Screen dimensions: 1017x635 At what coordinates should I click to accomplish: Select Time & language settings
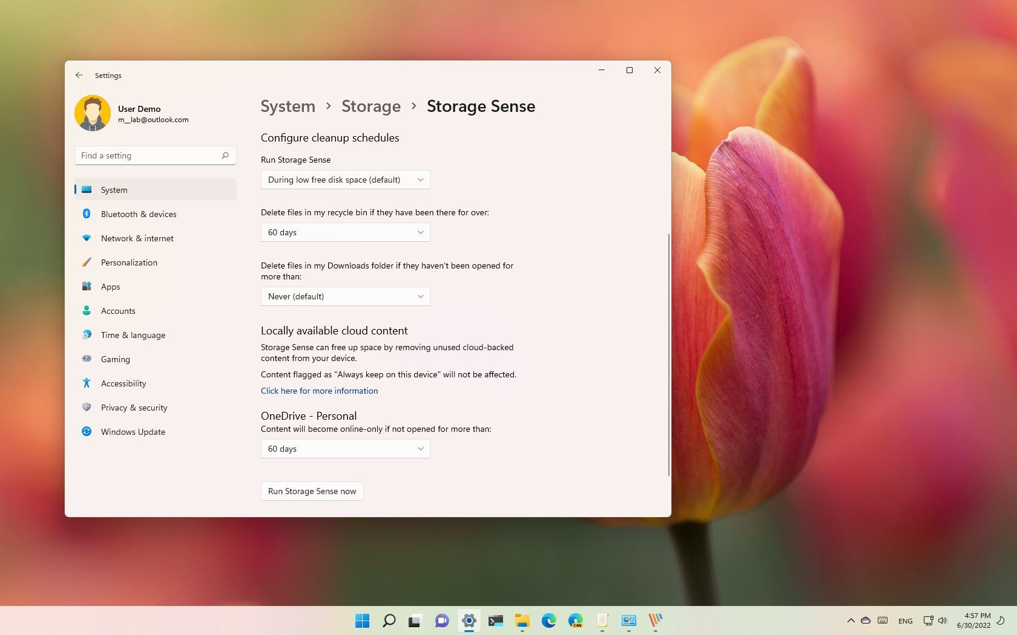[133, 335]
